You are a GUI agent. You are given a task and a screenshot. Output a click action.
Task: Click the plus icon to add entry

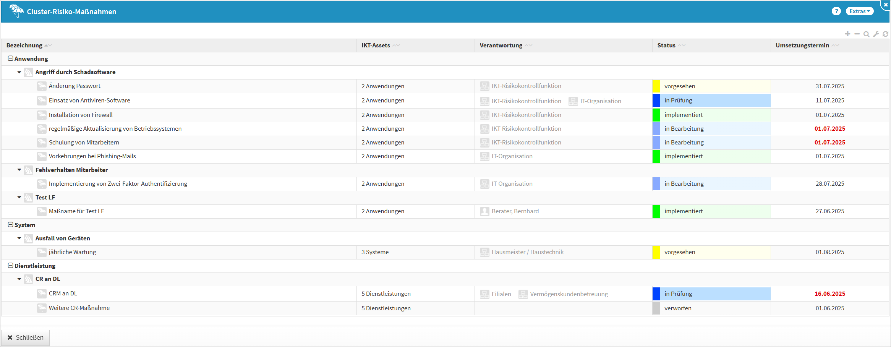847,34
